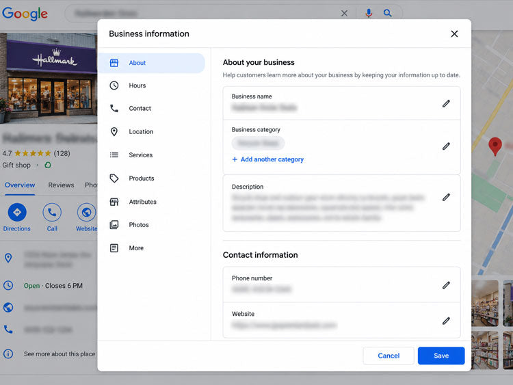
Task: Click the document icon next to More
Action: (x=114, y=248)
